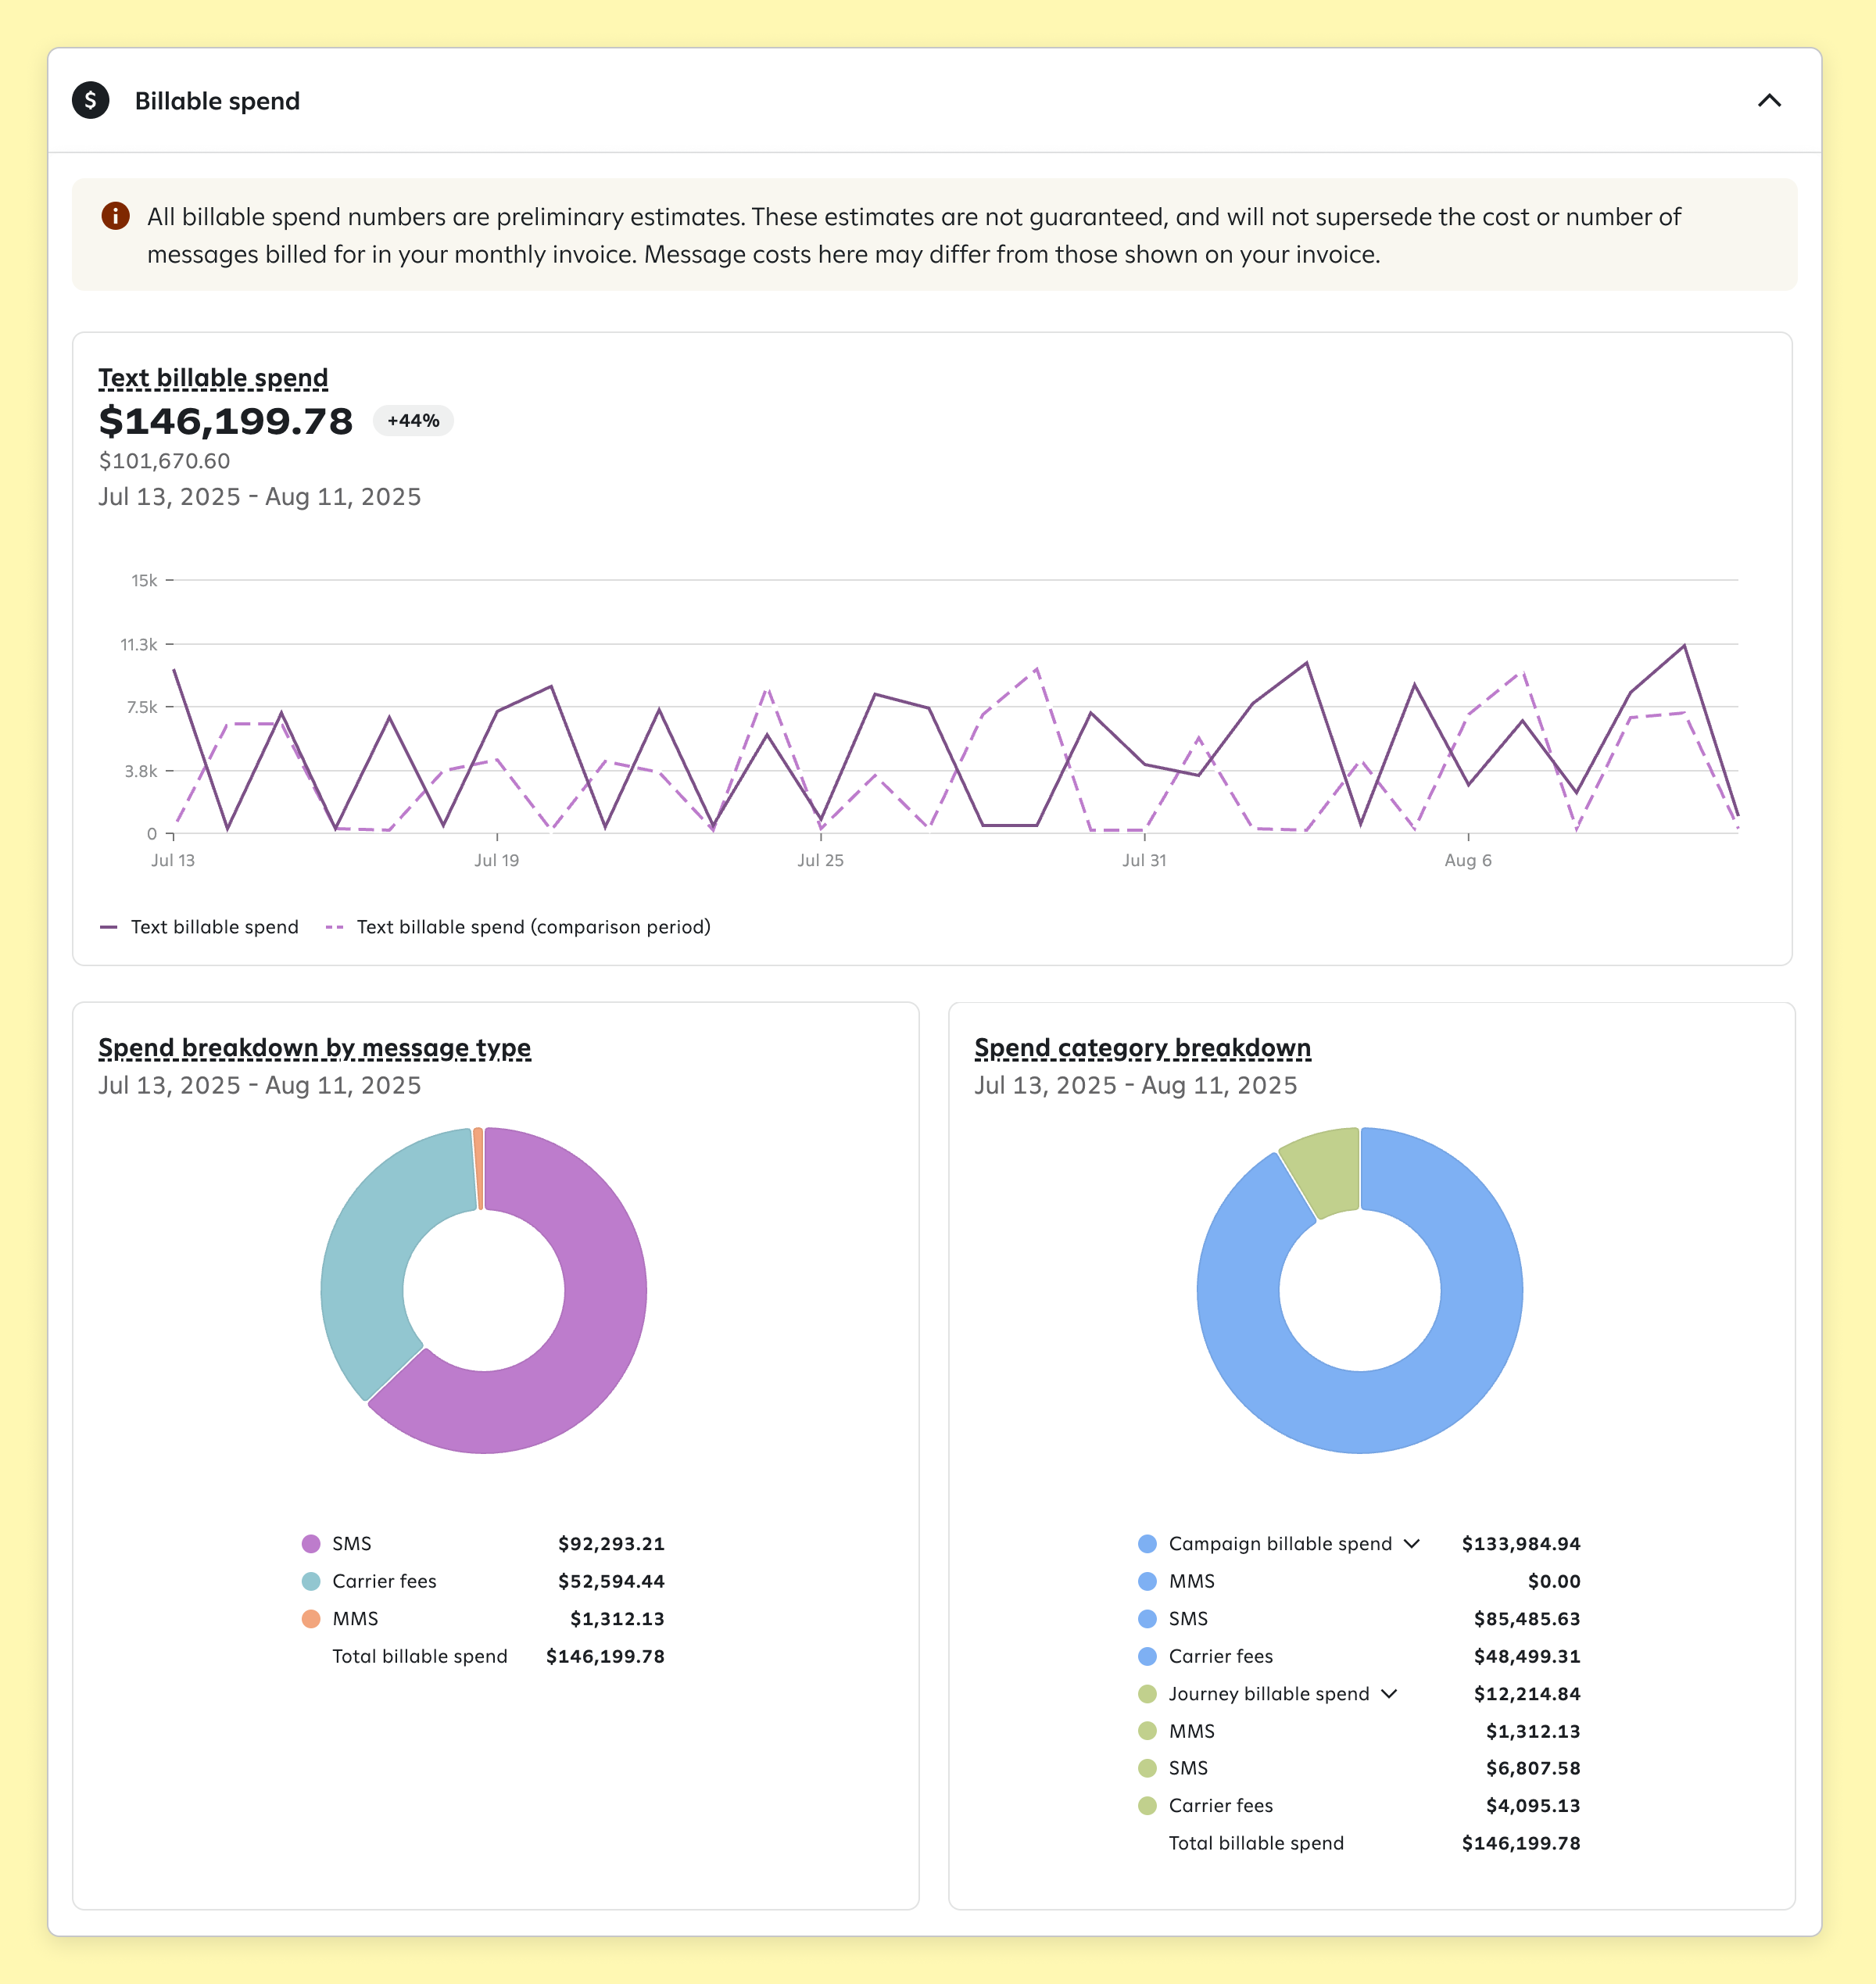Click the teal Carrier fees legend dot
1876x1984 pixels.
(311, 1581)
